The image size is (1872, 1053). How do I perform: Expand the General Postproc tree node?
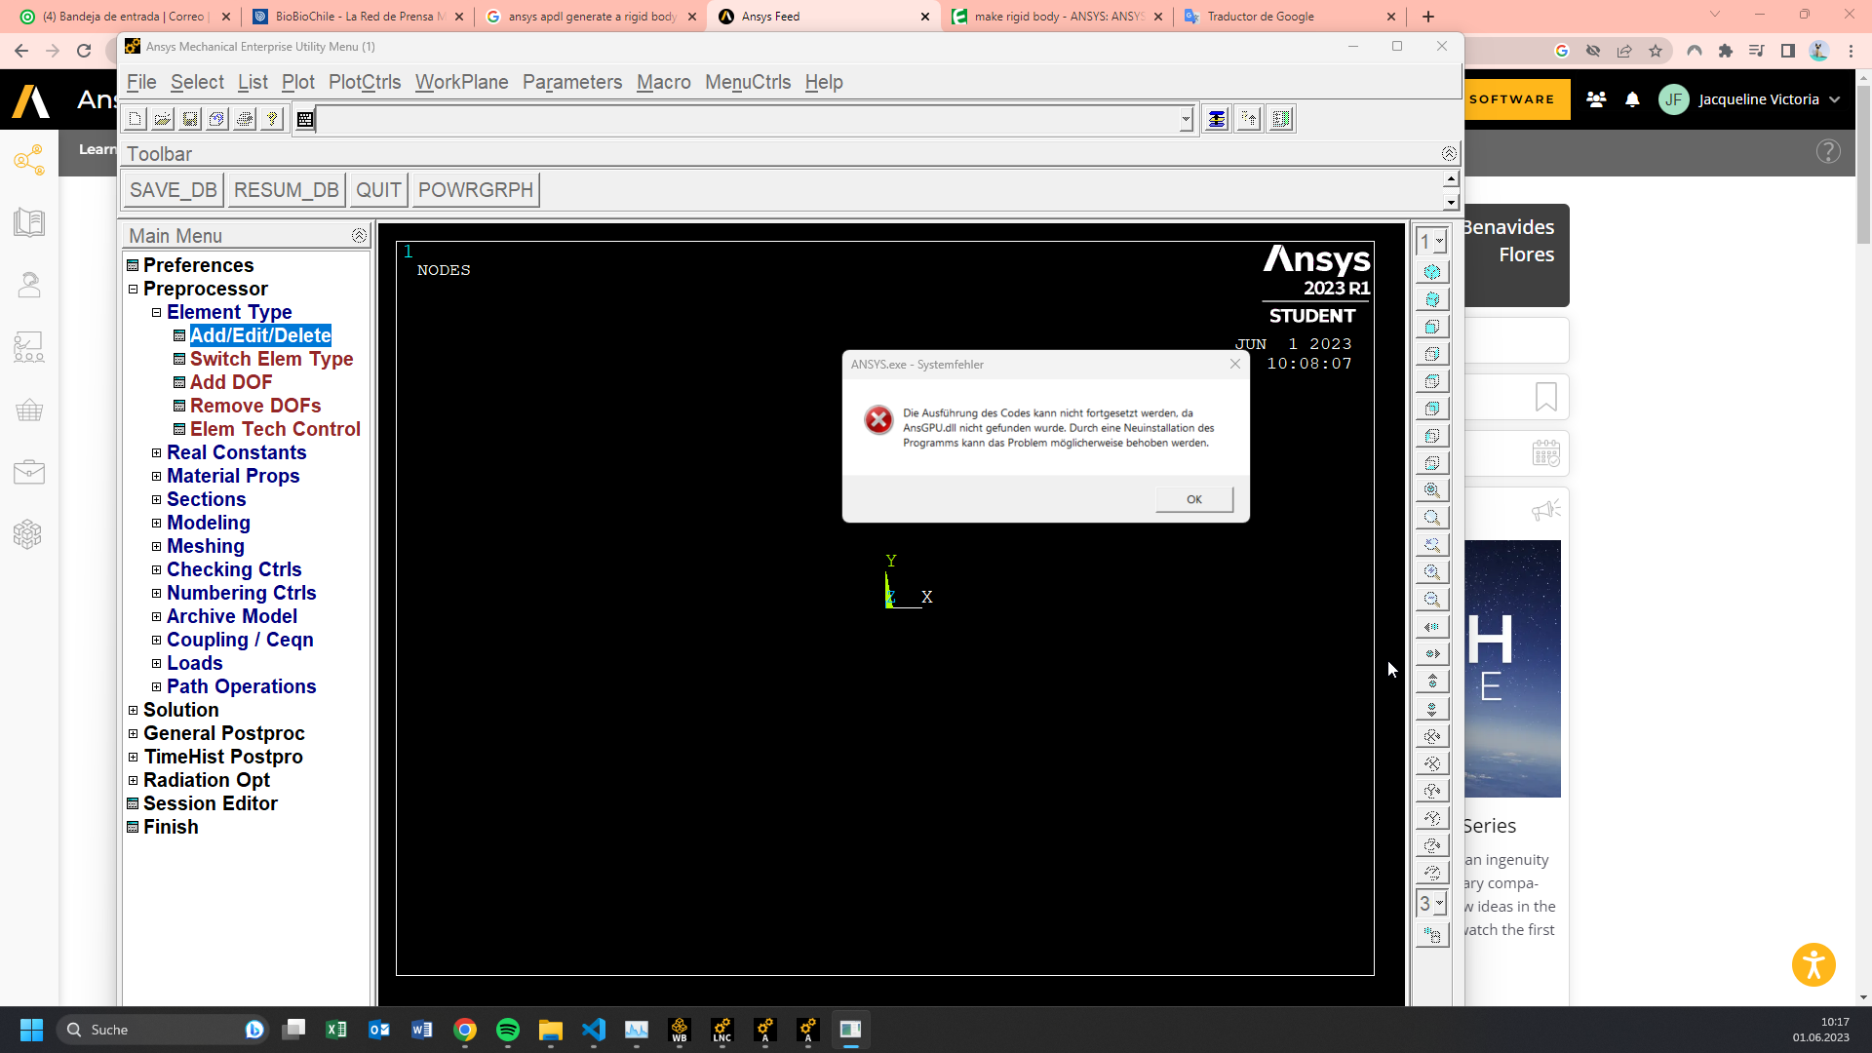coord(134,733)
